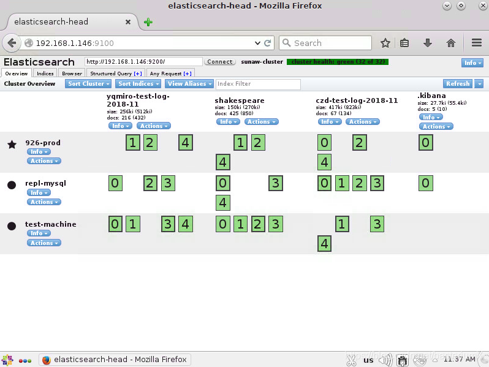The height and width of the screenshot is (367, 489).
Task: Open the Sort Cluster dropdown
Action: pos(88,83)
